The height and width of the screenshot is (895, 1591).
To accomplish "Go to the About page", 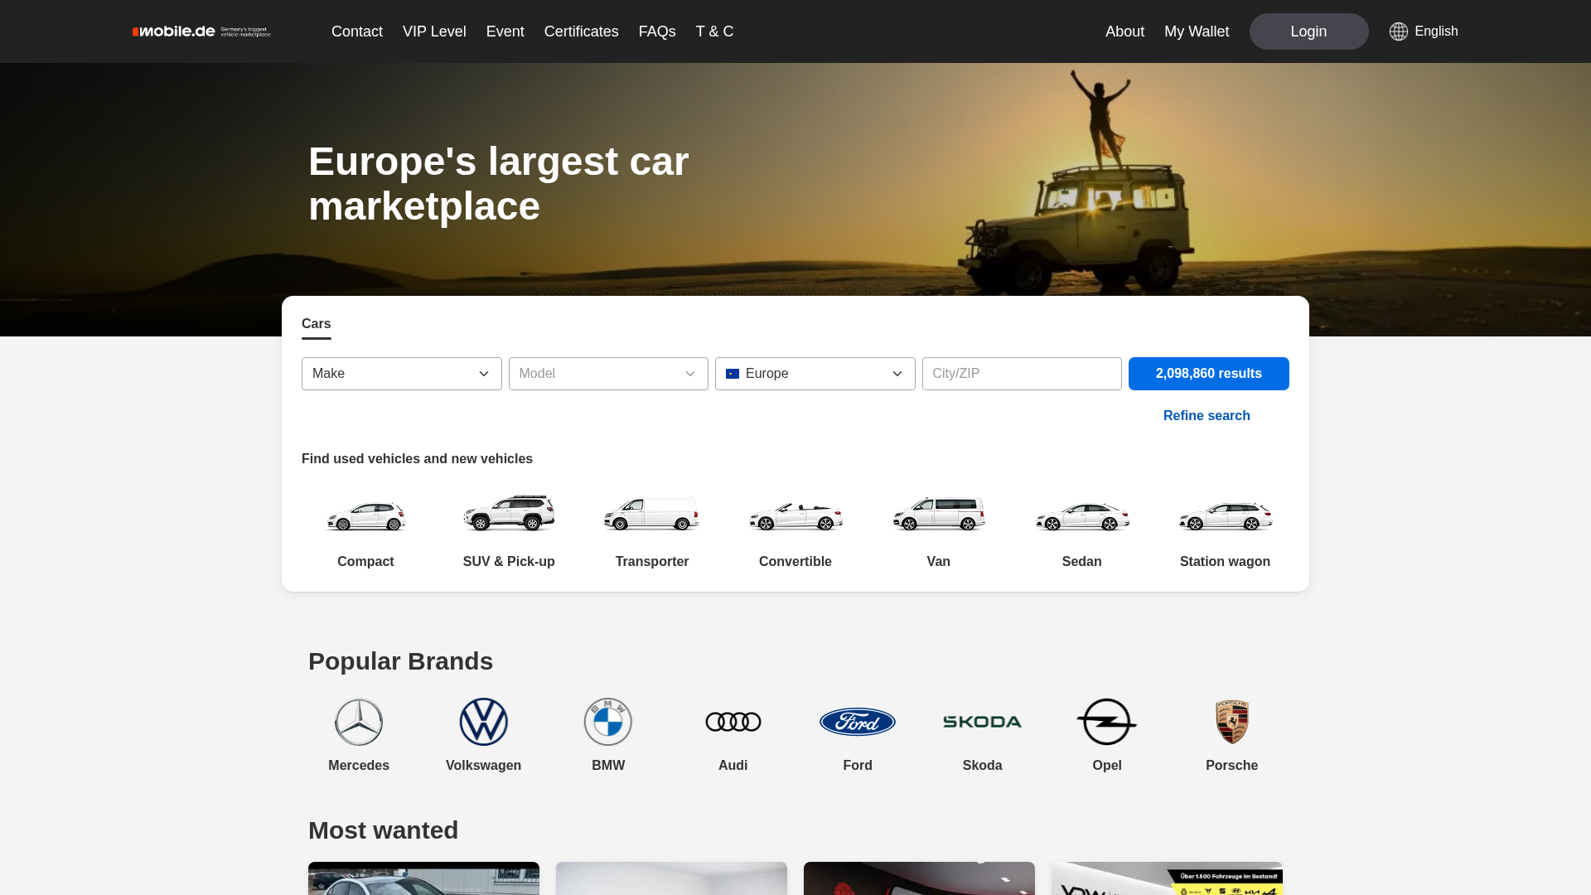I will pyautogui.click(x=1124, y=31).
